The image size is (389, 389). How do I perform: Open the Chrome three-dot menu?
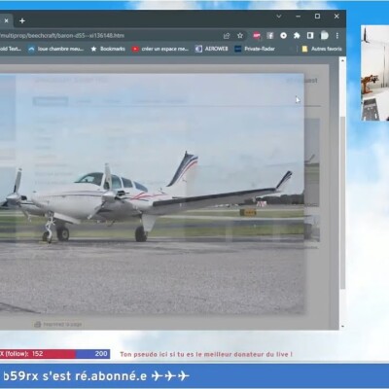(337, 36)
